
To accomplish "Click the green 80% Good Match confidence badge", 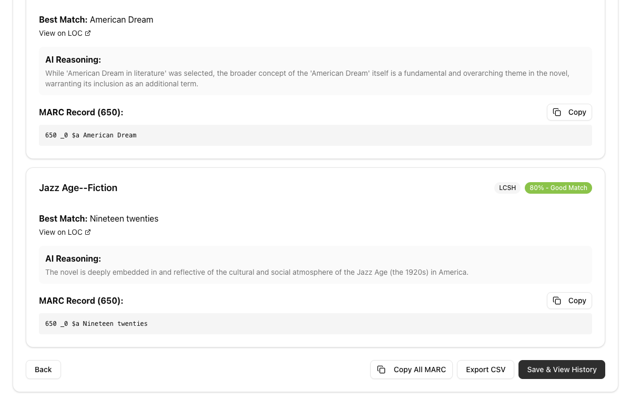I will (x=558, y=188).
